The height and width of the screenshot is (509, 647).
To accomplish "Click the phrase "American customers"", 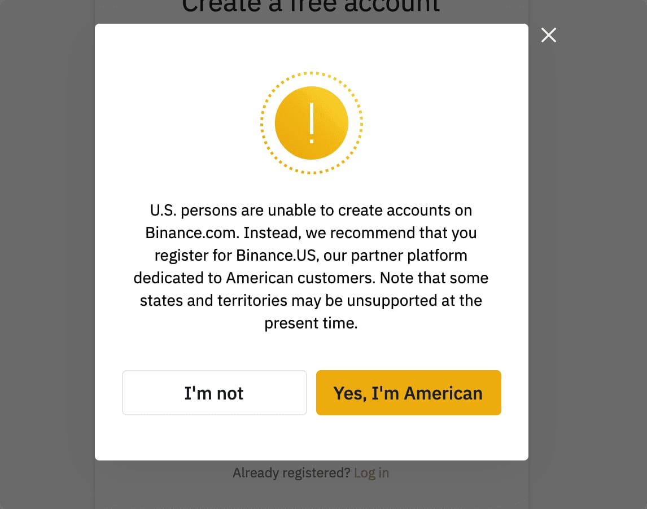I will click(x=301, y=278).
